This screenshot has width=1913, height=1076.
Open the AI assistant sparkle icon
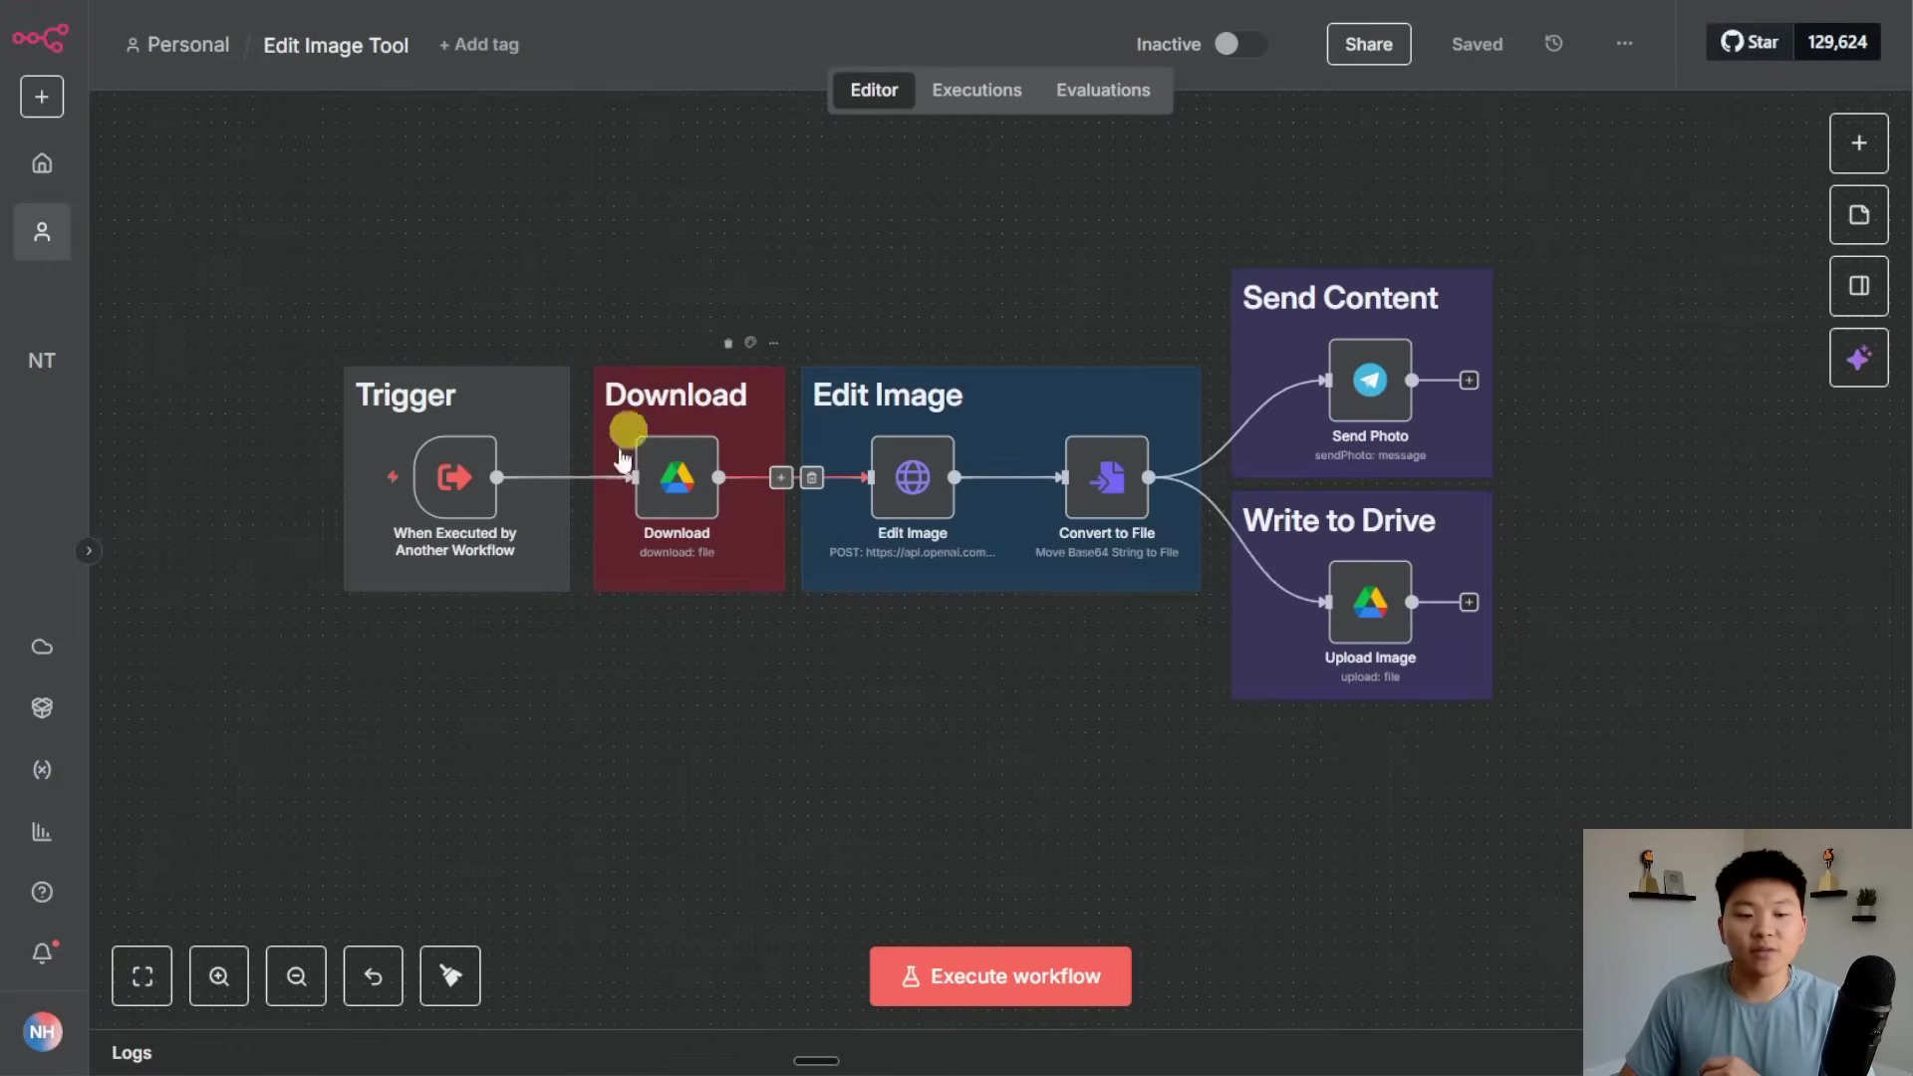click(1858, 358)
